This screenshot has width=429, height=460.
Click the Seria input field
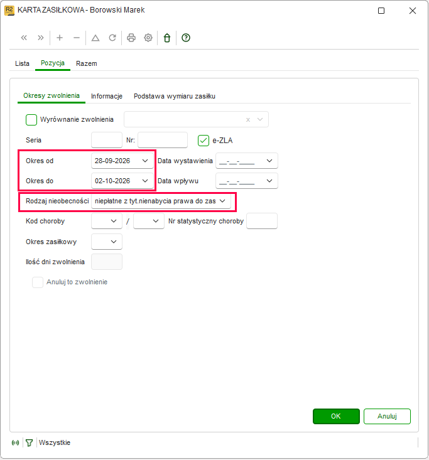107,140
